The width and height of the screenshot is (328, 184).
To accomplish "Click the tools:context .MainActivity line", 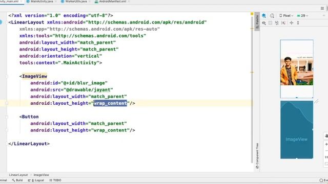I will pos(60,62).
